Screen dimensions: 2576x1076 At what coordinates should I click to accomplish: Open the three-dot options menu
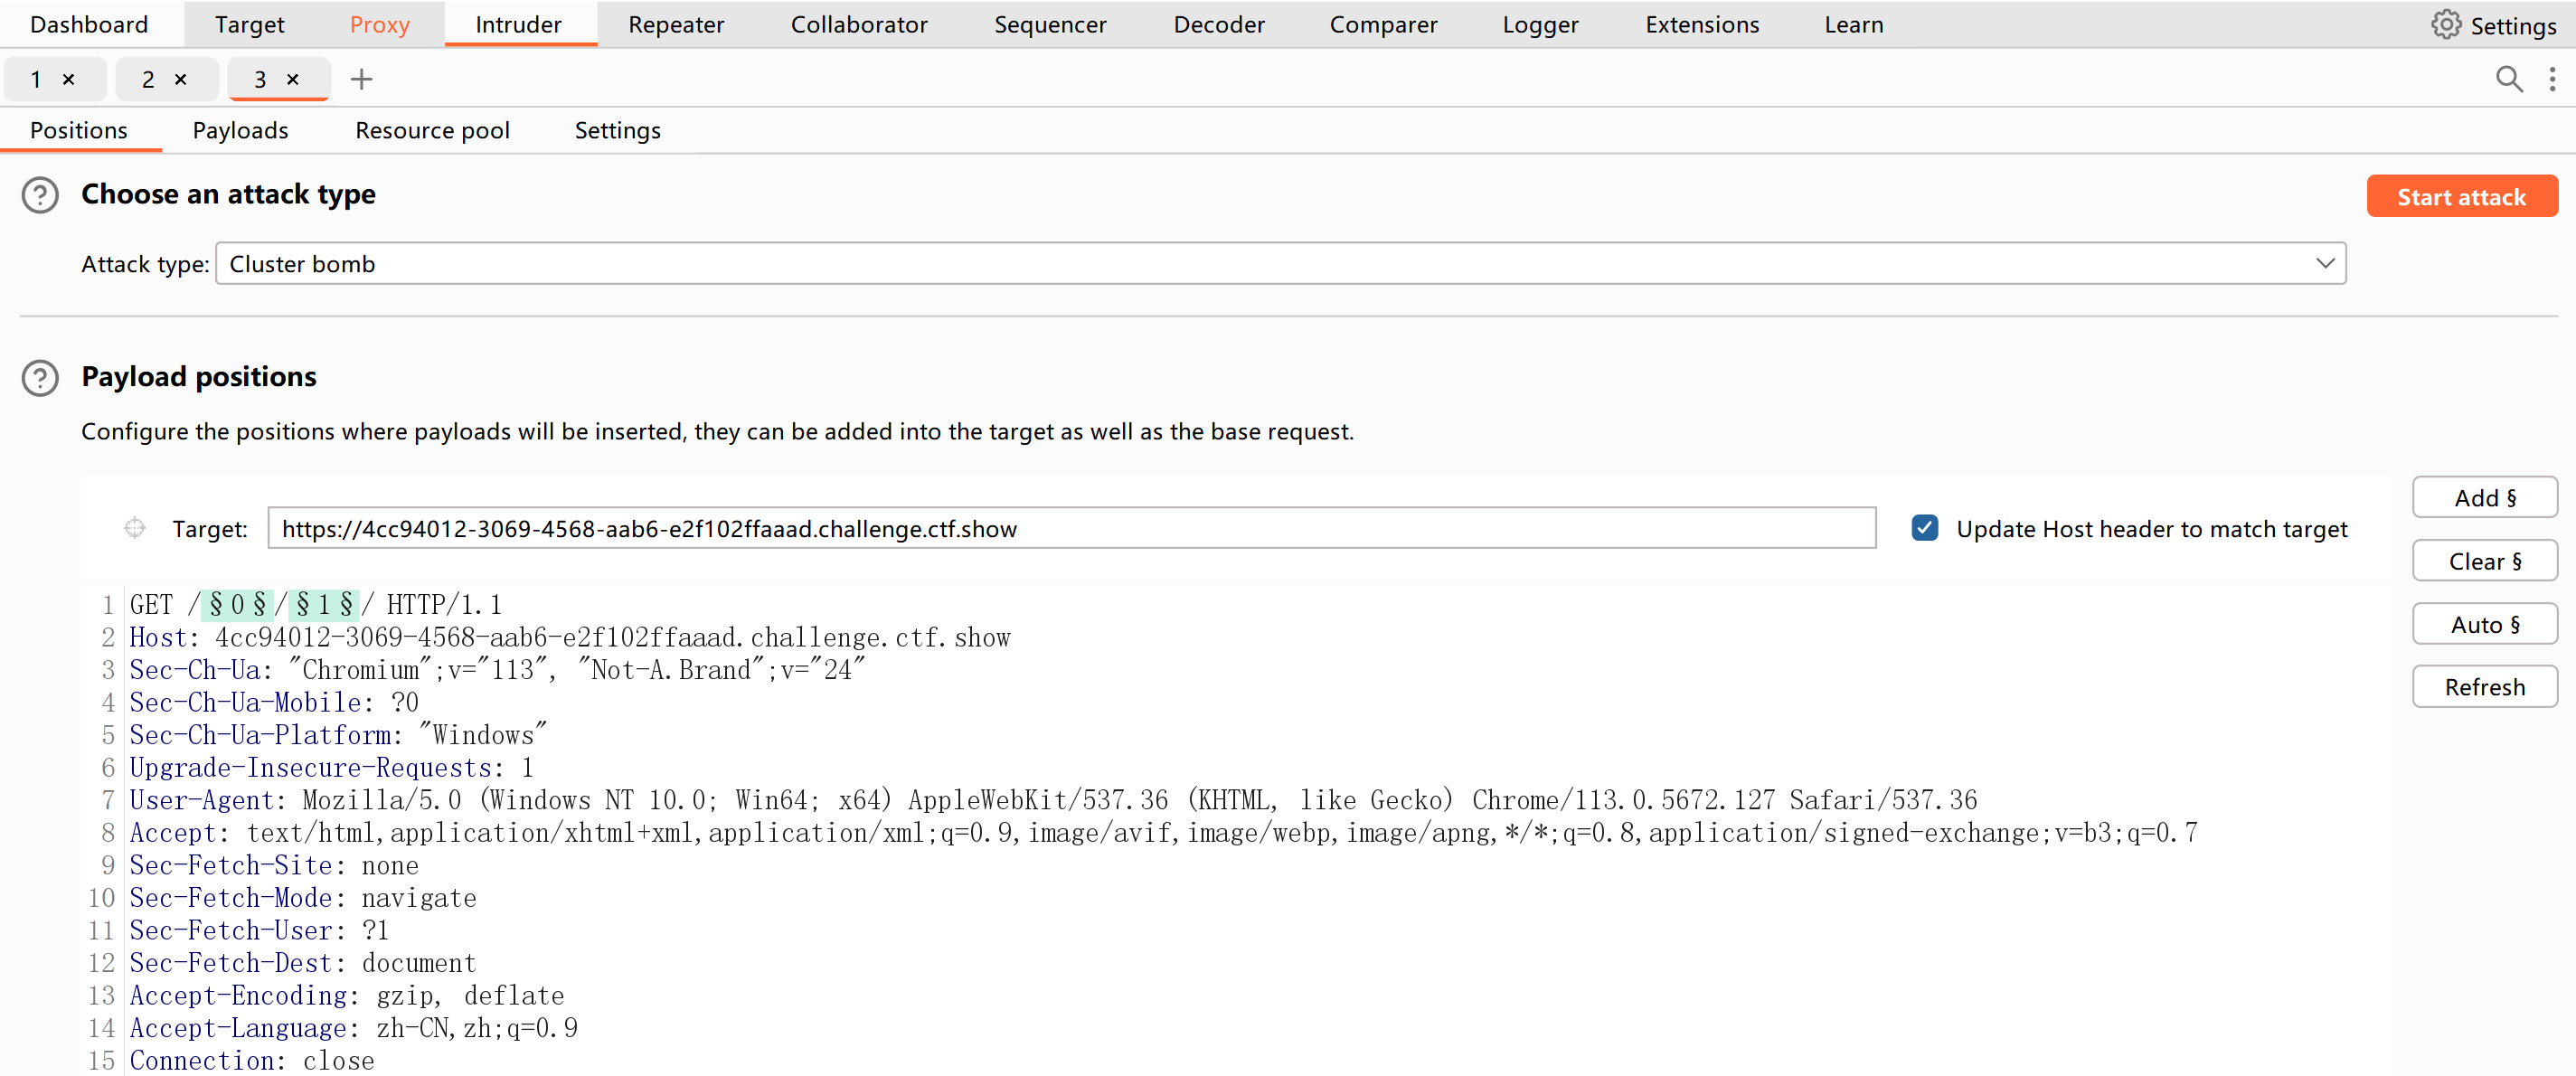(x=2552, y=79)
